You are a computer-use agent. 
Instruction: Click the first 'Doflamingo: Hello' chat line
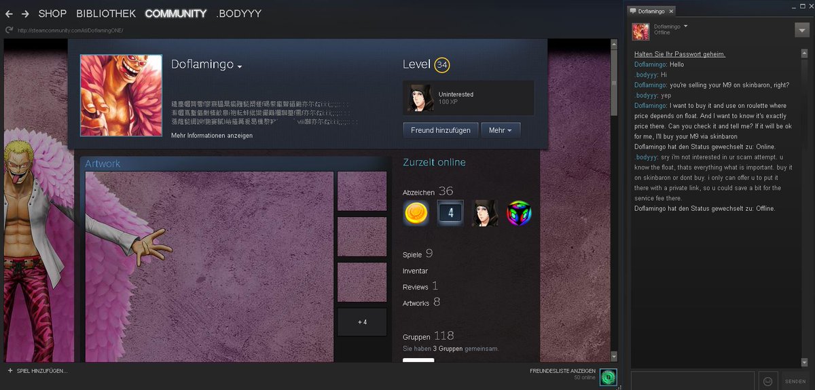point(659,64)
